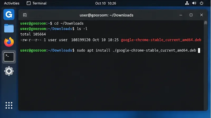Show all applications grid icon
Viewport: 211px width, 118px height.
pos(9,105)
